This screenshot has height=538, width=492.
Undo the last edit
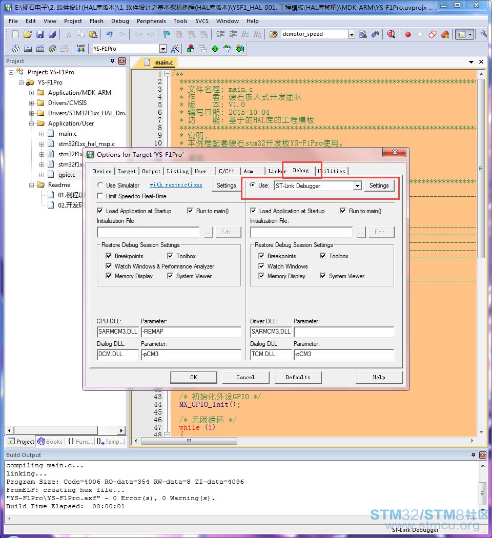point(110,34)
